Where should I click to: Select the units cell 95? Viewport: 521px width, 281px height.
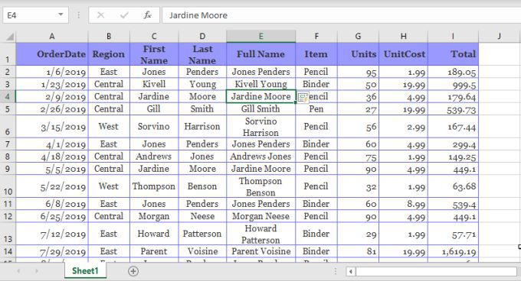(358, 72)
